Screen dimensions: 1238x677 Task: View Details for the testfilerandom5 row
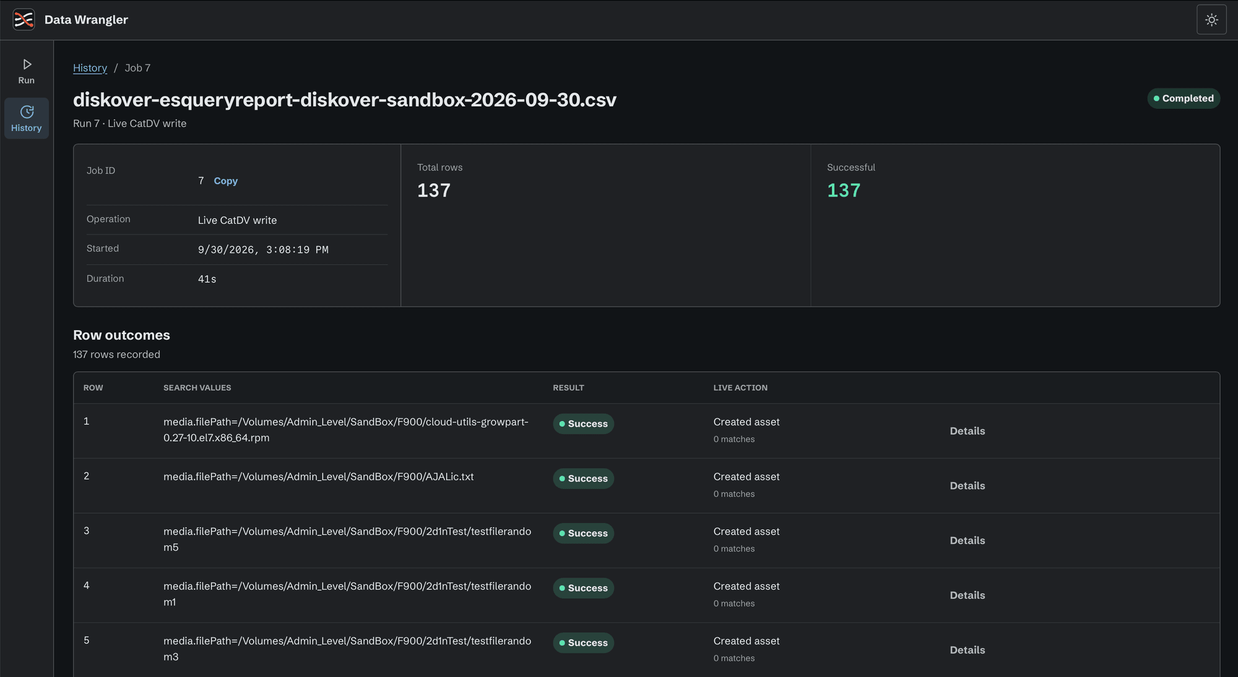click(967, 540)
